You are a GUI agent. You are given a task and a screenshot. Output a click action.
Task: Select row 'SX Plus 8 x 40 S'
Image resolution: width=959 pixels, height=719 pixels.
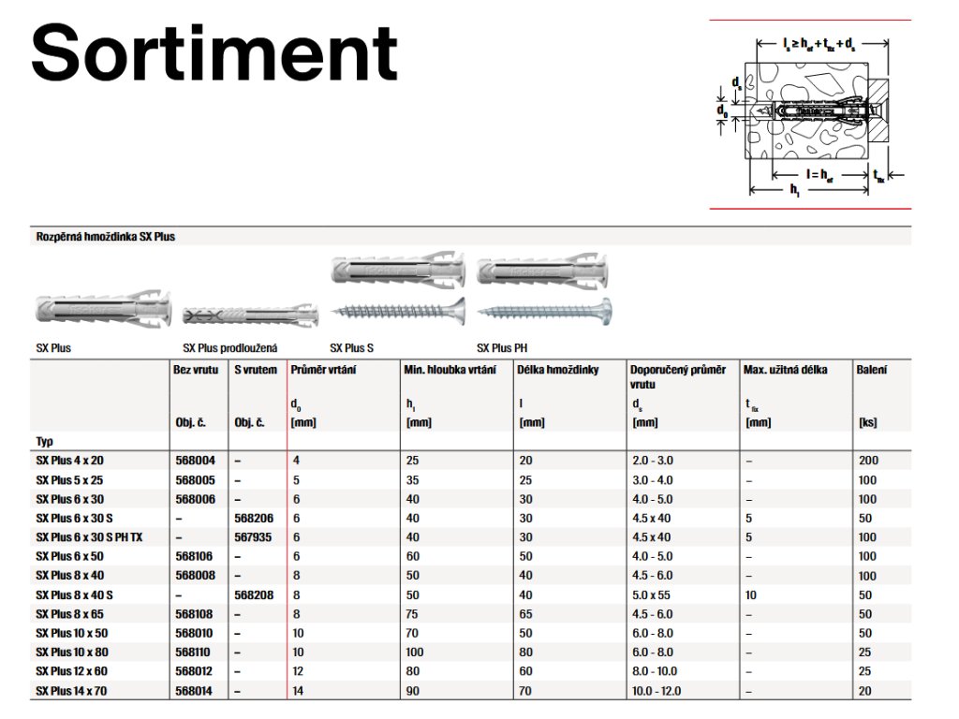(471, 594)
